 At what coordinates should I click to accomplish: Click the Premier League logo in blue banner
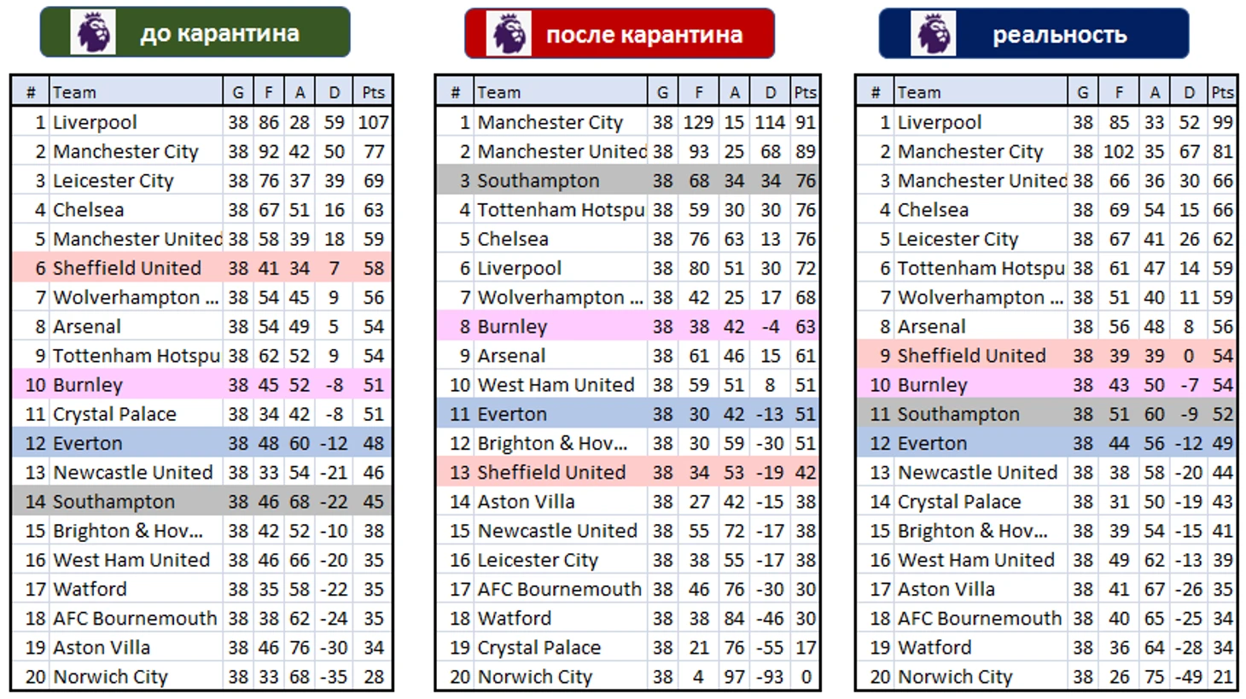click(932, 34)
